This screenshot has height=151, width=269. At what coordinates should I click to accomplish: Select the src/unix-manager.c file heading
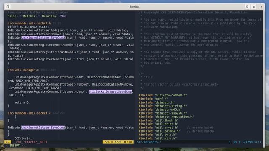point(23,70)
